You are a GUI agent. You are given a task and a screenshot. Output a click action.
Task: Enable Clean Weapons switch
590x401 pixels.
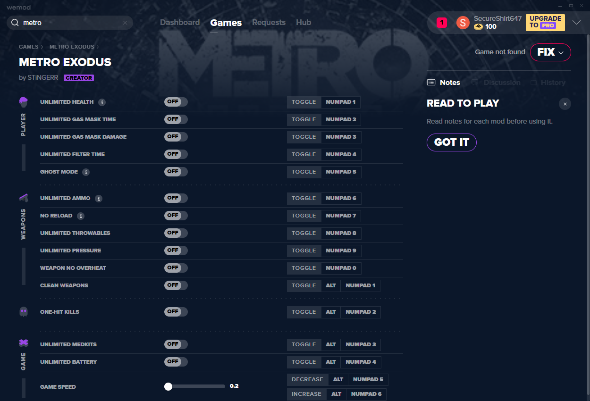176,285
